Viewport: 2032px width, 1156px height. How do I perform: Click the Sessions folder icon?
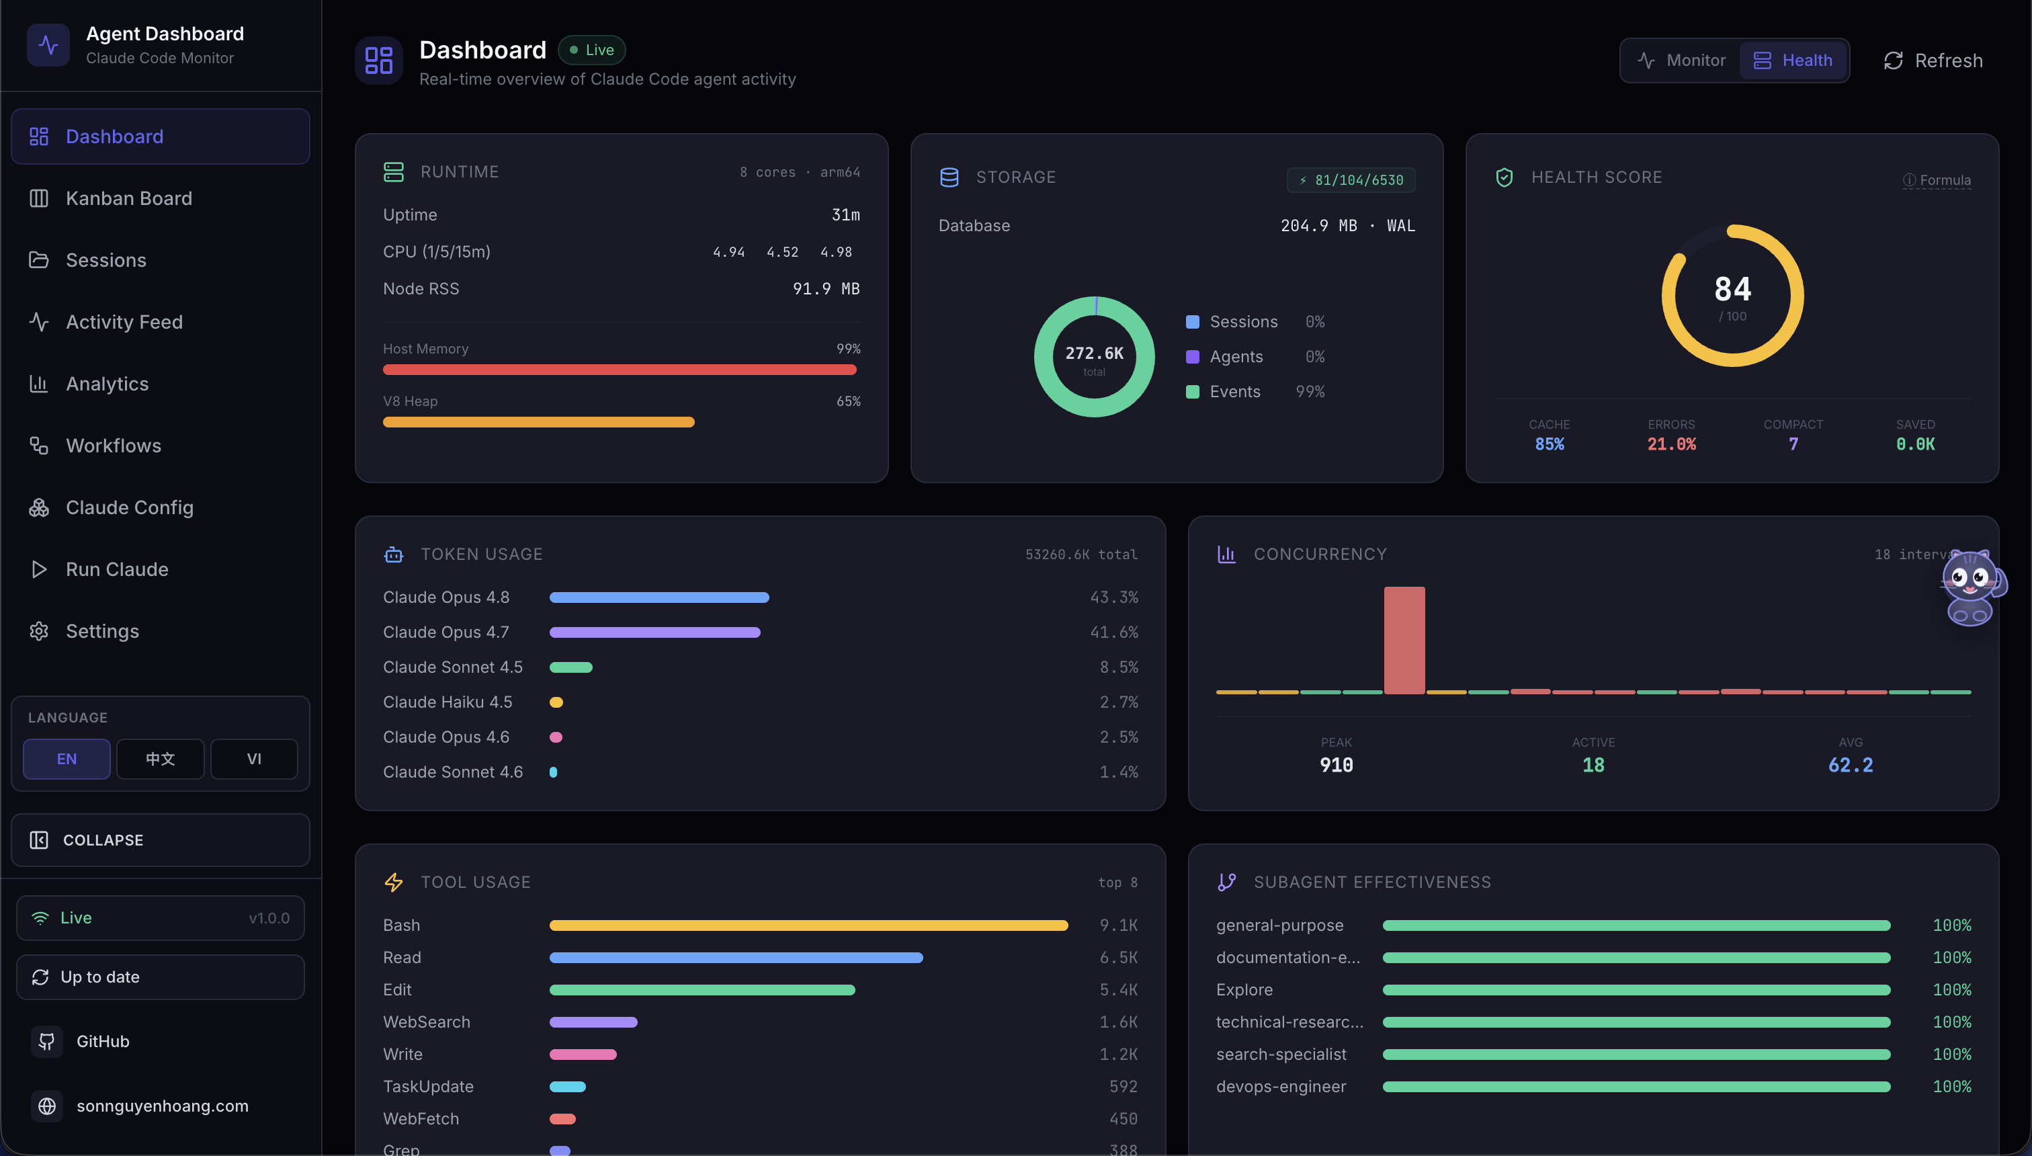(x=39, y=260)
